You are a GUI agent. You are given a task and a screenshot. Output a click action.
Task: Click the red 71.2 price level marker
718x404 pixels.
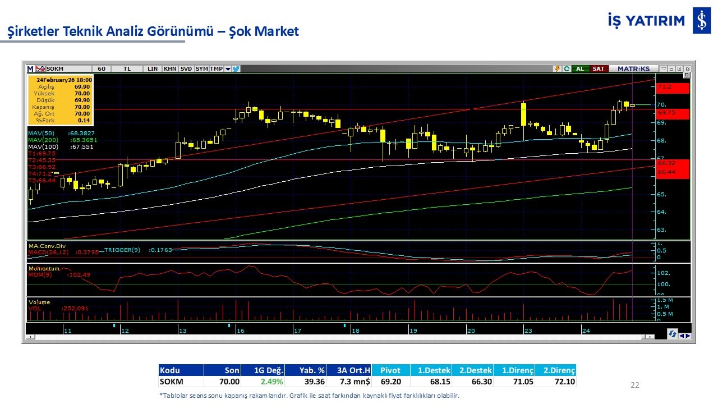(x=672, y=88)
